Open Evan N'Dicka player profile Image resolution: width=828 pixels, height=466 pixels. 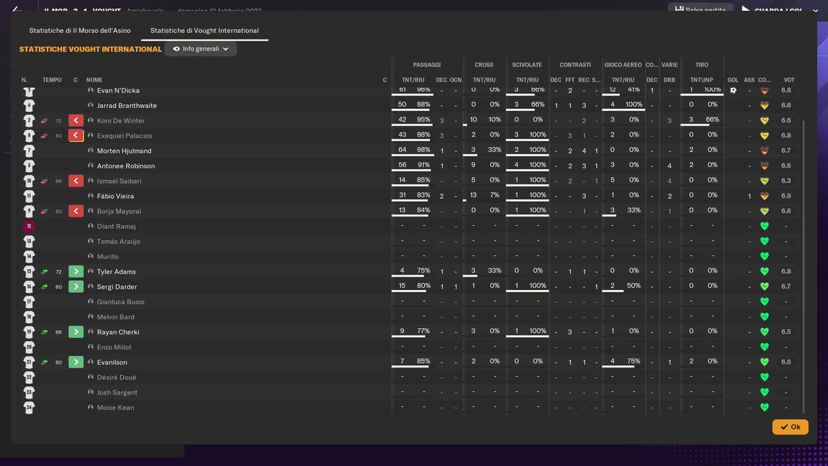(118, 90)
